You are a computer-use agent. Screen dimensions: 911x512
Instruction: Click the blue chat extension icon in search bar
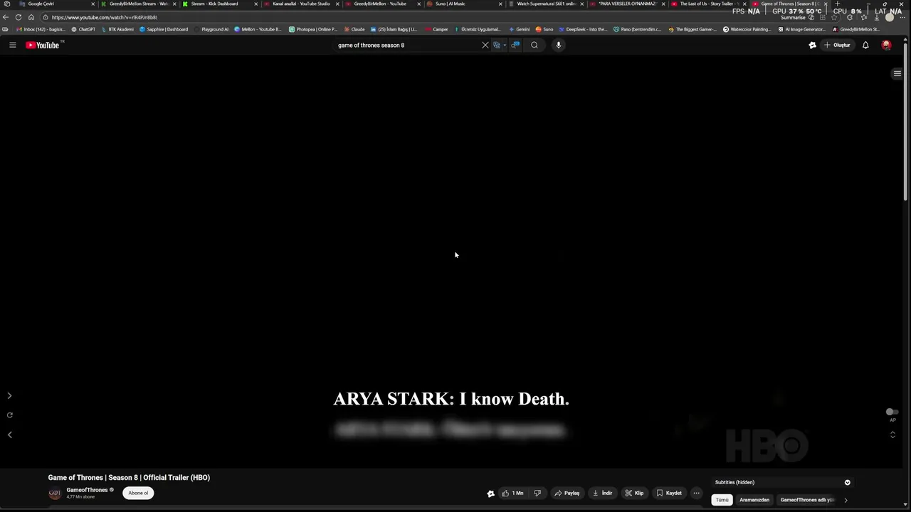(x=515, y=45)
